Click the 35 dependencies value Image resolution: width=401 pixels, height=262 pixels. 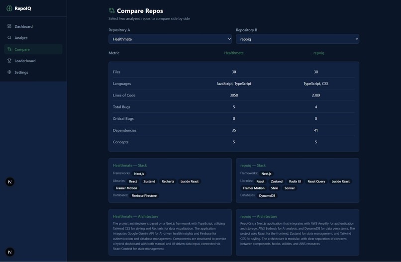[234, 130]
